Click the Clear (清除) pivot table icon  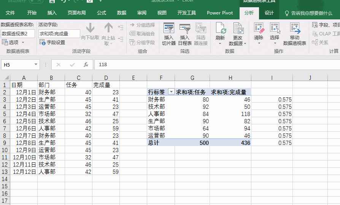click(x=259, y=29)
